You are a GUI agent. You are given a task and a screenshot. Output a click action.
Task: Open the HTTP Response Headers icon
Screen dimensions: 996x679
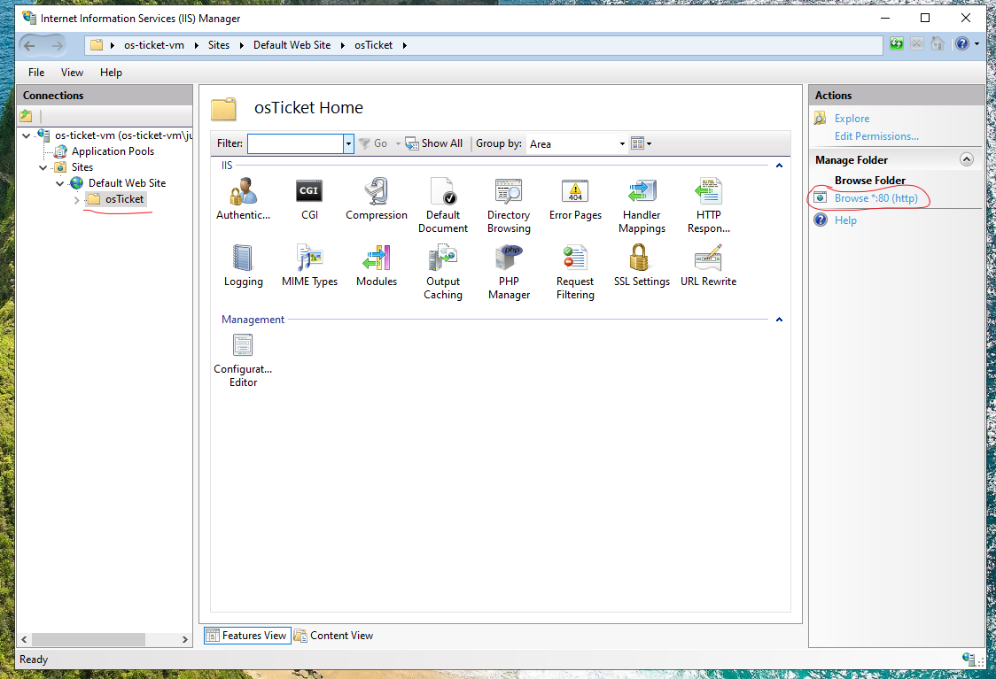[x=708, y=191]
